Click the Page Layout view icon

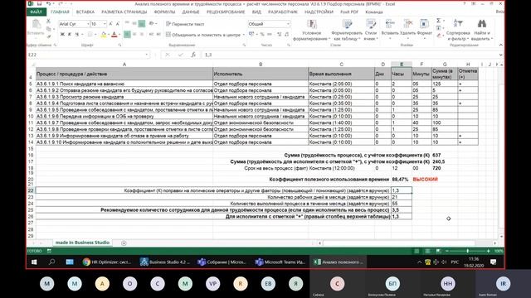(427, 251)
